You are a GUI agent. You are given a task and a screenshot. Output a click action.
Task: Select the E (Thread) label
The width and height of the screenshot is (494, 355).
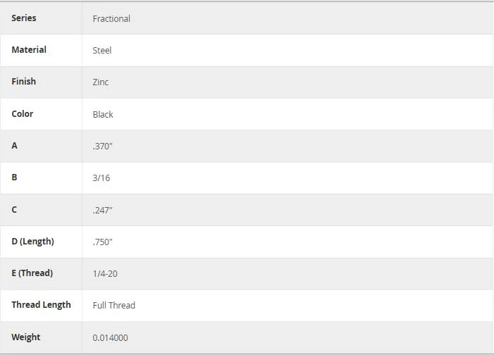pyautogui.click(x=32, y=273)
